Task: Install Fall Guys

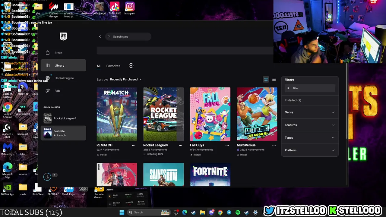Action: [x=195, y=155]
